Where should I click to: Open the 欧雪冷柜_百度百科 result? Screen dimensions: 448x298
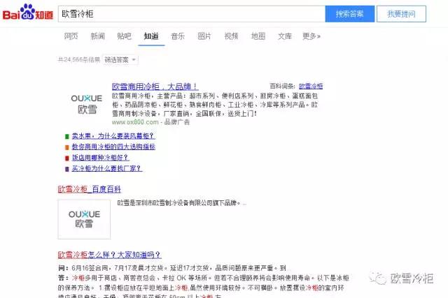(x=90, y=189)
